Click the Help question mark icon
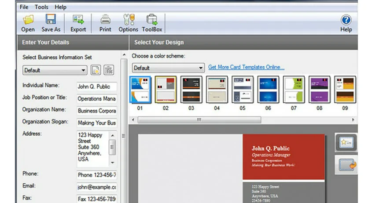The height and width of the screenshot is (203, 383). (x=346, y=20)
